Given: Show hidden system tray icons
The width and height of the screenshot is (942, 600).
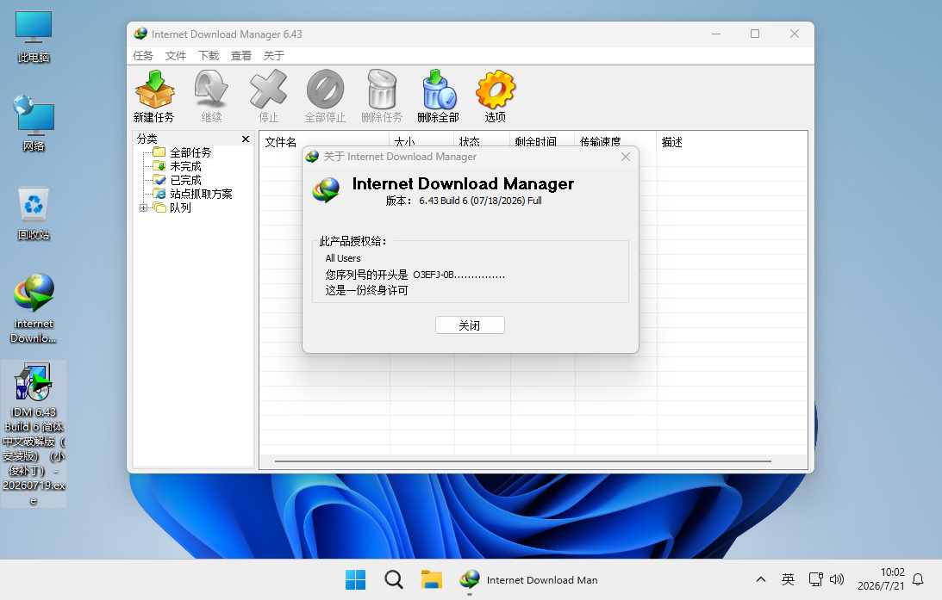Looking at the screenshot, I should tap(760, 579).
